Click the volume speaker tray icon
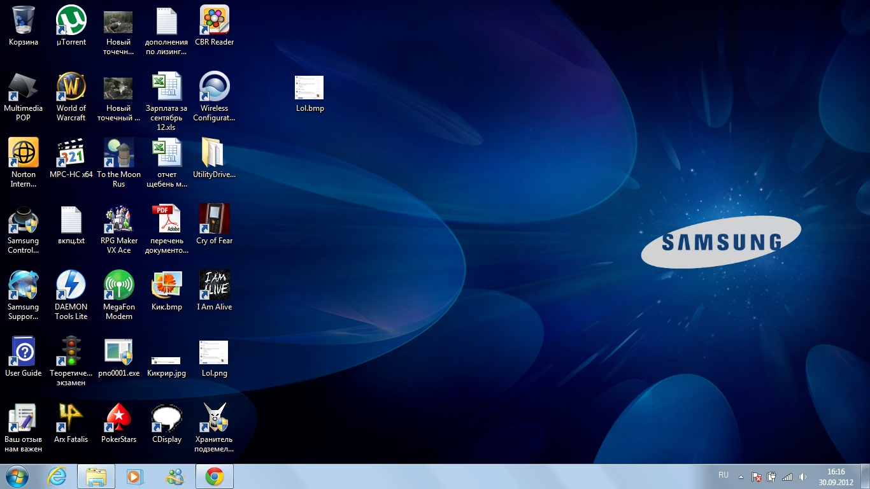This screenshot has width=870, height=489. click(802, 476)
